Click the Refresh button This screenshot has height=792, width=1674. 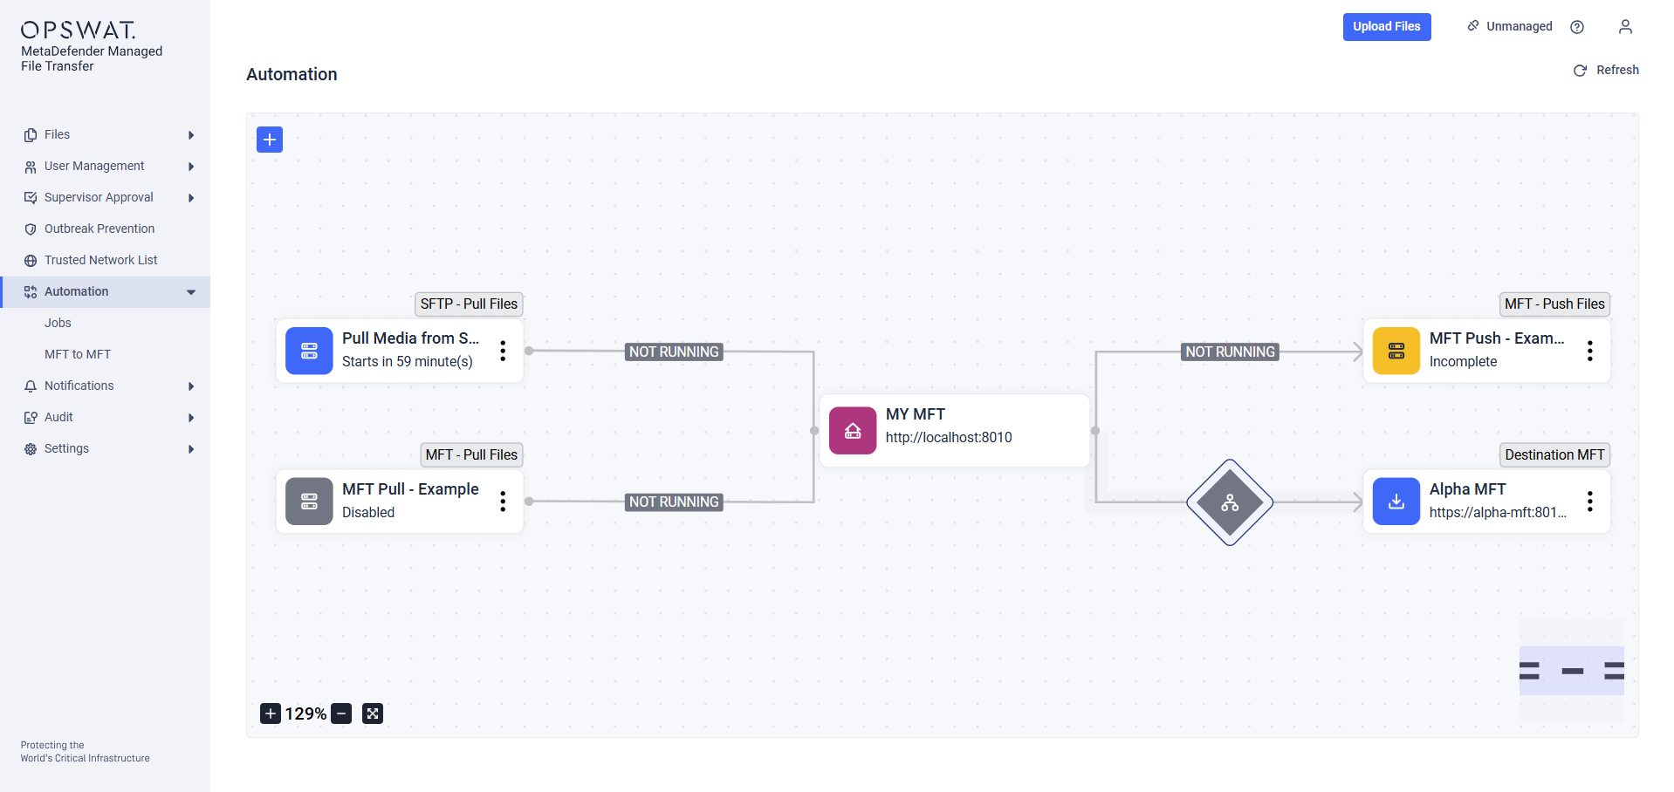(x=1606, y=70)
